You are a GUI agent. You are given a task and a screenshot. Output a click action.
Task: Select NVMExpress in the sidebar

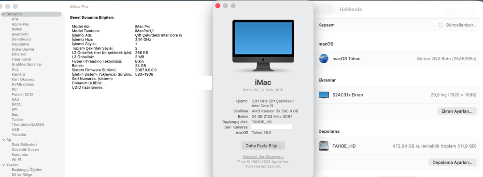(23, 84)
